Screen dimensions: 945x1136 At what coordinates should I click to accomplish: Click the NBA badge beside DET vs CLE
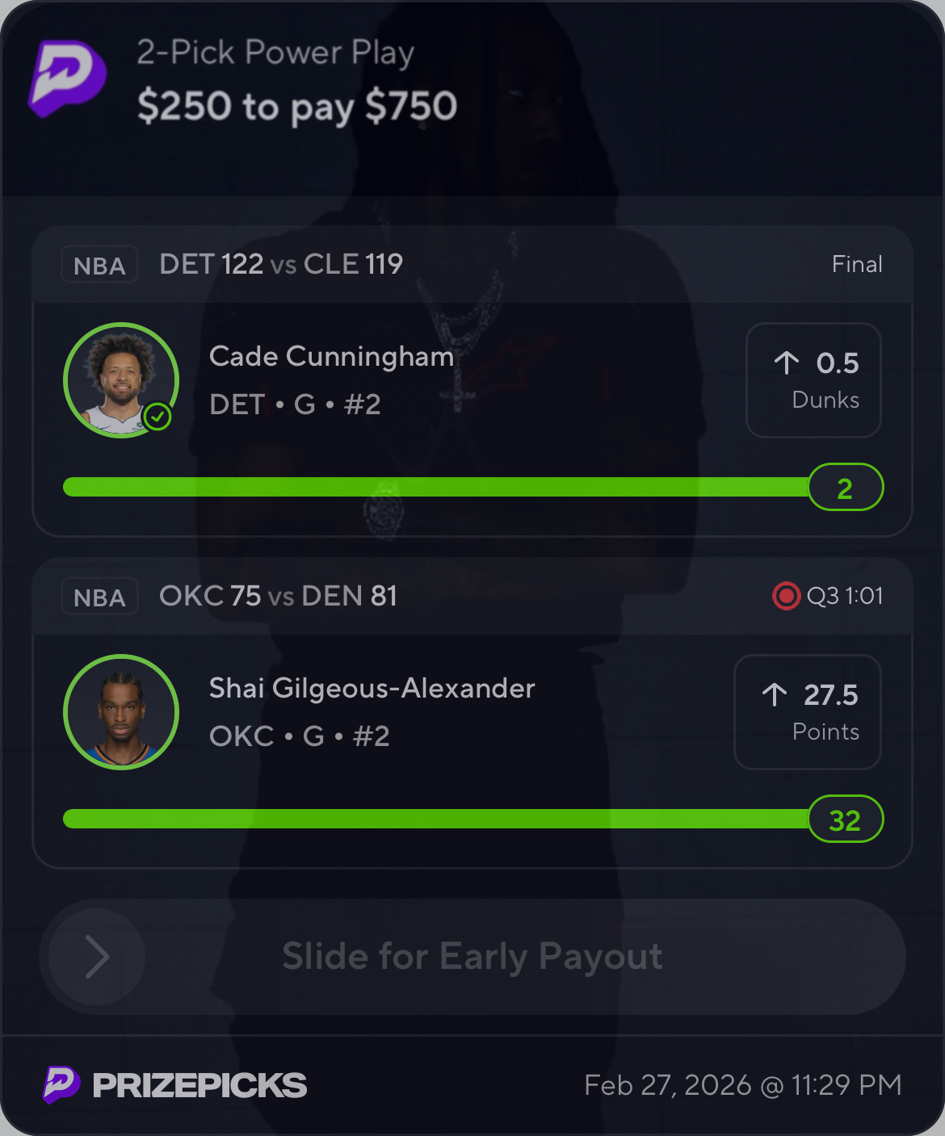coord(99,265)
